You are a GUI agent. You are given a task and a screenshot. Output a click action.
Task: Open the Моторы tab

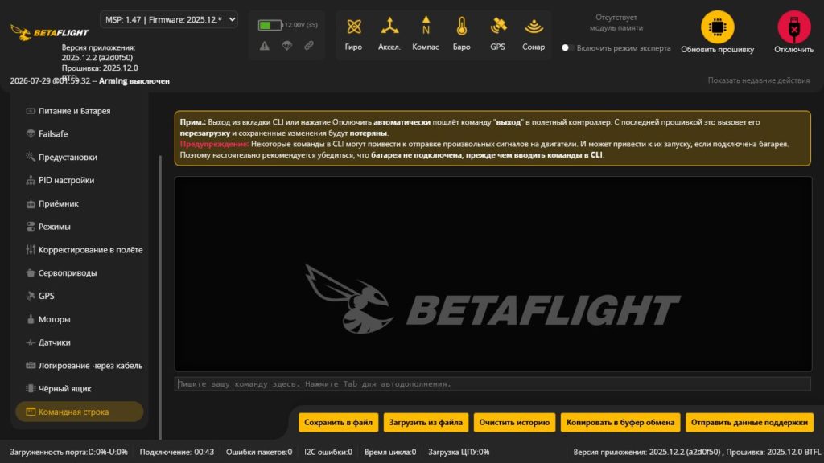[x=80, y=319]
